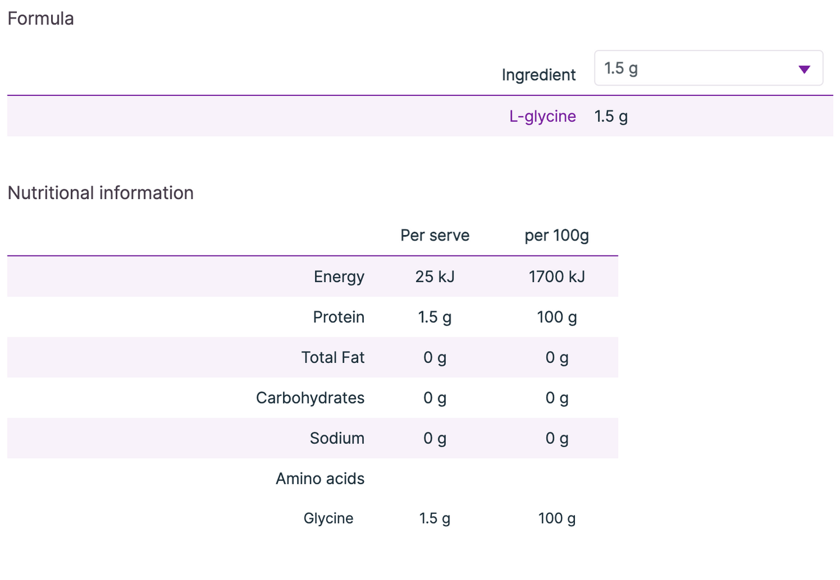Click the Glycine amino acid label
The image size is (840, 580).
coord(328,518)
